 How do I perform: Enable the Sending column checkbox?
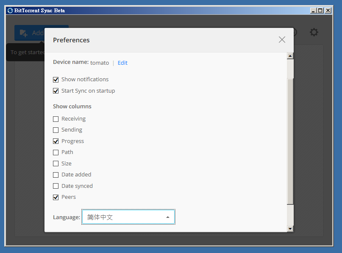pos(56,130)
